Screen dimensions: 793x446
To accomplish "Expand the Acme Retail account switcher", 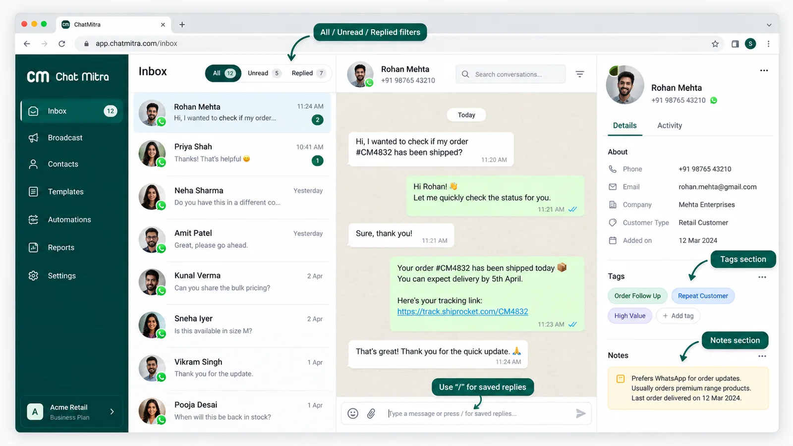I will pyautogui.click(x=71, y=412).
